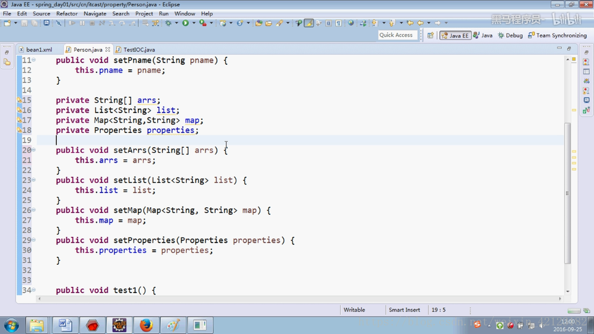This screenshot has width=594, height=334.
Task: Open the New wizard dropdown arrow
Action: [x=15, y=24]
